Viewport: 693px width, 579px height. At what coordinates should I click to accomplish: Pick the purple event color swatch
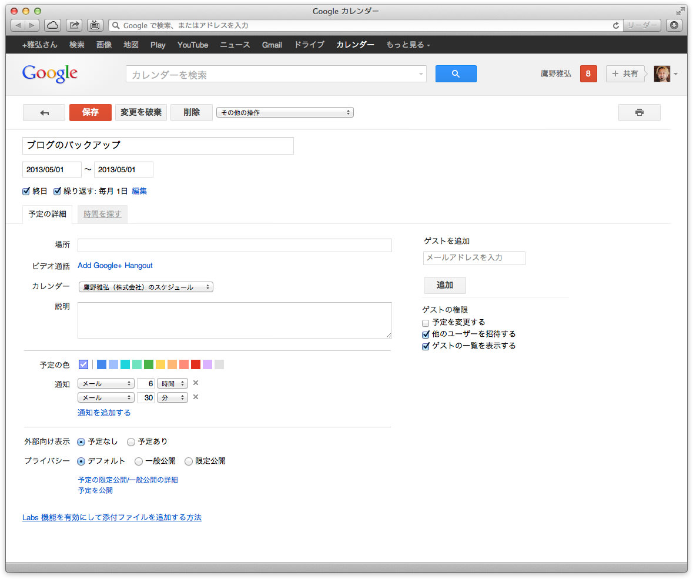click(x=207, y=364)
